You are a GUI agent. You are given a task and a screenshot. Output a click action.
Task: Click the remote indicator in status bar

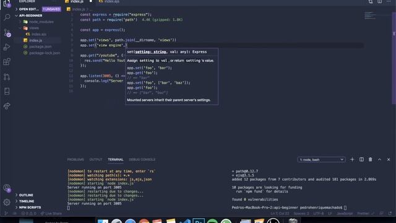point(6,214)
